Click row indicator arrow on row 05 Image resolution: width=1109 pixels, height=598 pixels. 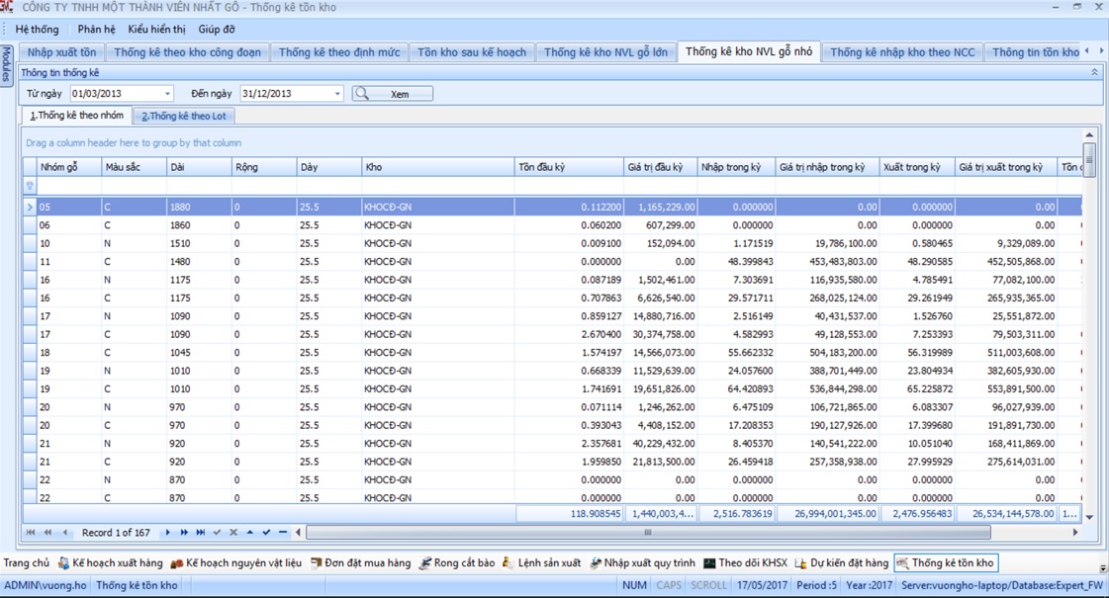pos(30,208)
